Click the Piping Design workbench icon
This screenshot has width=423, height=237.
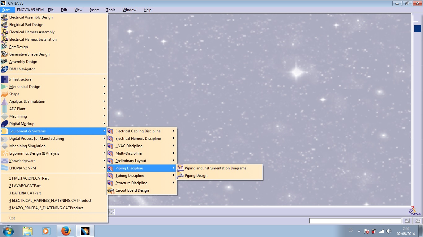(x=180, y=176)
